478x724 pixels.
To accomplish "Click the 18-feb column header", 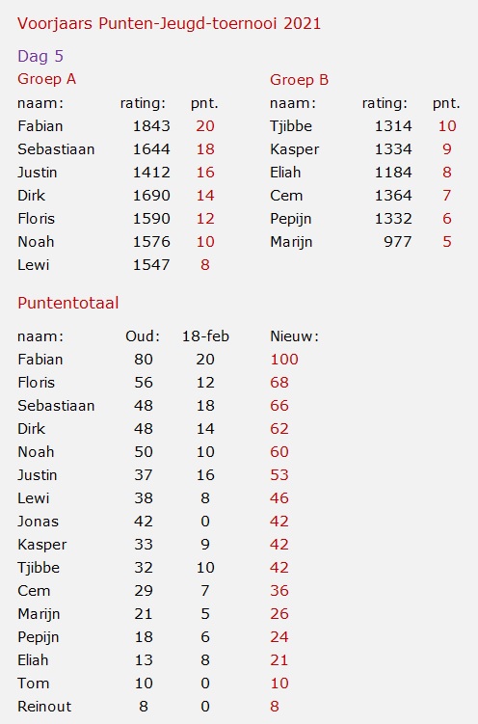I will (x=205, y=336).
